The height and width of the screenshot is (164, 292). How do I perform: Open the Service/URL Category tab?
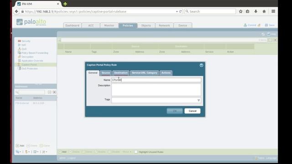[145, 73]
